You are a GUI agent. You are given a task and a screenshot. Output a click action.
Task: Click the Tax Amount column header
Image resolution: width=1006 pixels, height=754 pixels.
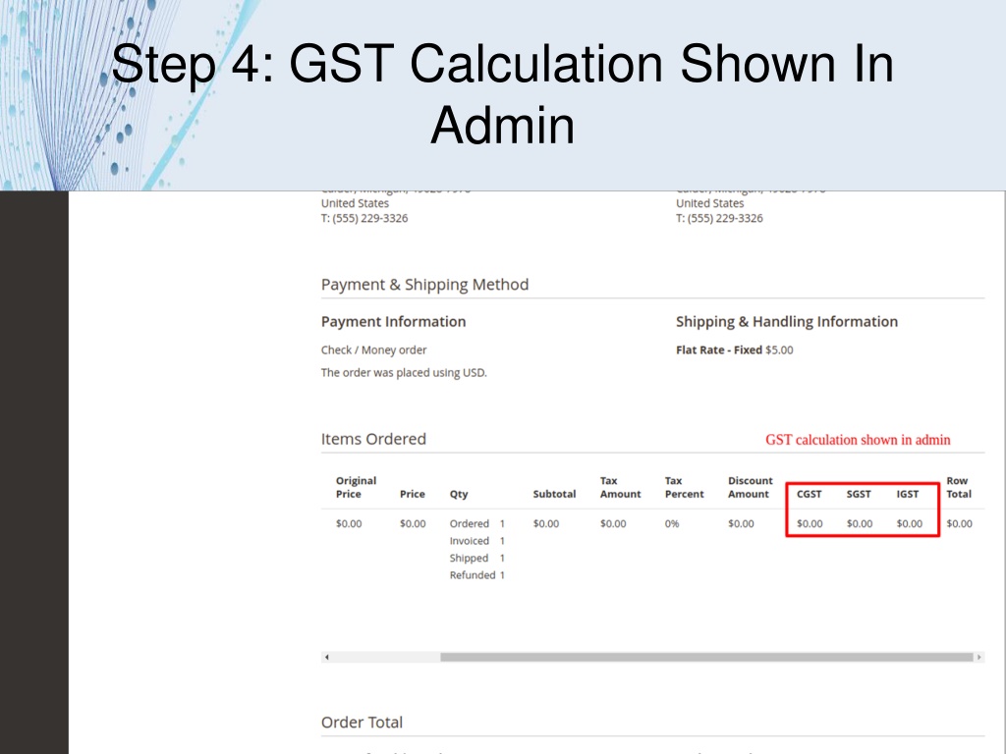pos(621,487)
